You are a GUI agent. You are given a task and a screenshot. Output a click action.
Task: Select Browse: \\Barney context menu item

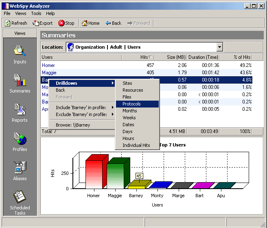pos(82,125)
